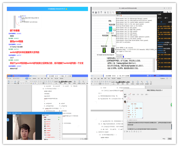Click the first icon in HCL toolbar
Screen dimensions: 179x147
pyautogui.click(x=93, y=13)
